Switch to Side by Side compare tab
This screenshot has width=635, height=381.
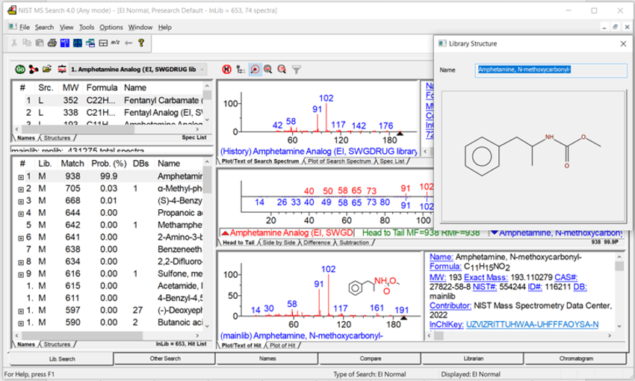click(279, 243)
